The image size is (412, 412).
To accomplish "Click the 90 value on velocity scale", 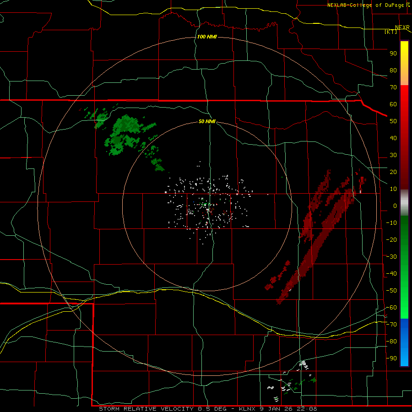I will coord(393,54).
